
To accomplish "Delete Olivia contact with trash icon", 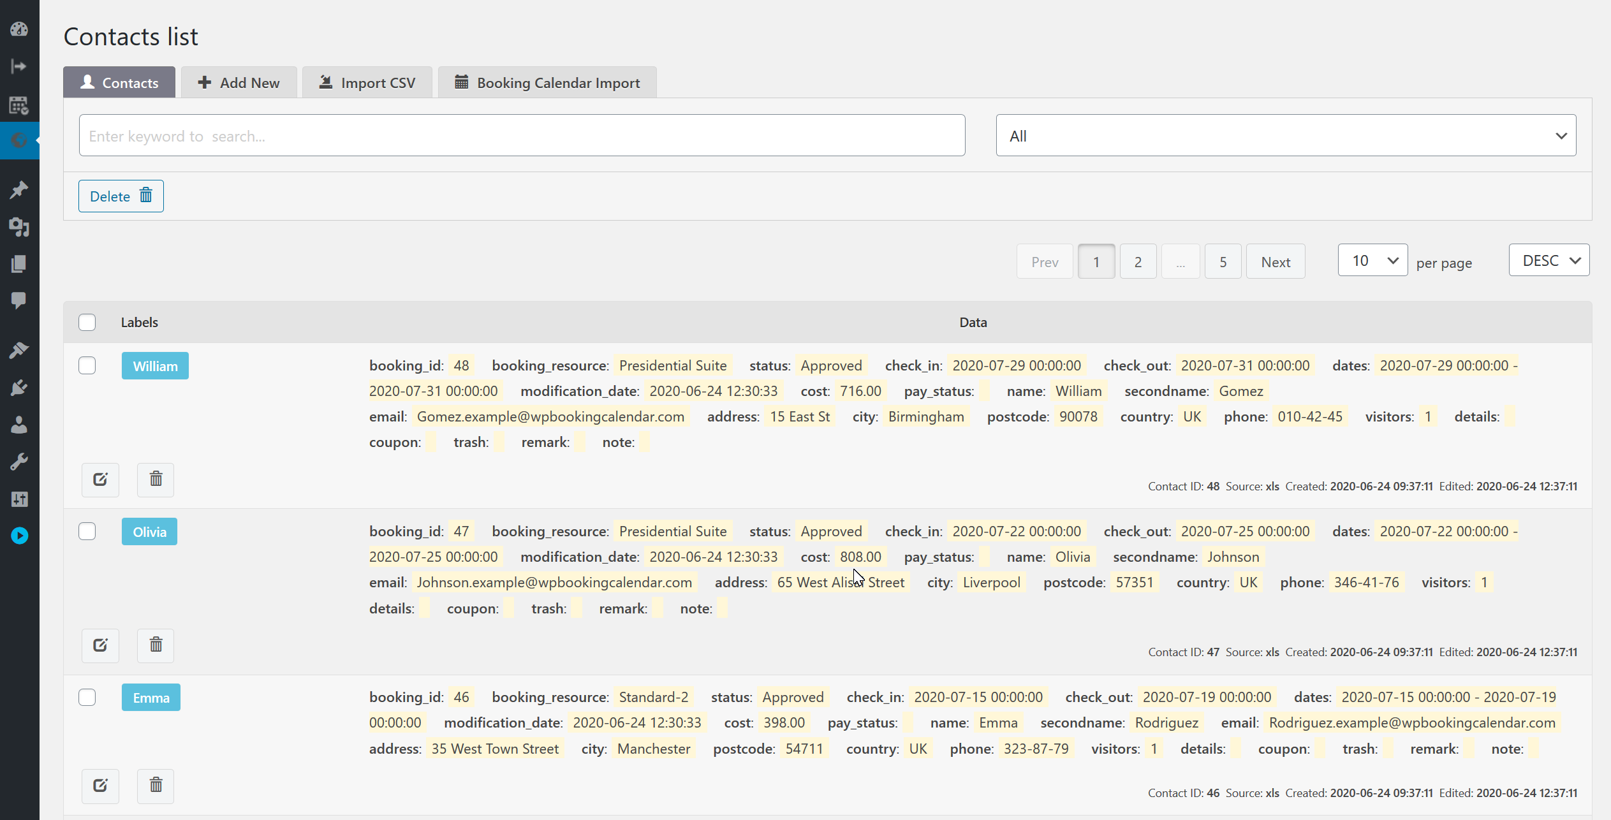I will tap(156, 645).
